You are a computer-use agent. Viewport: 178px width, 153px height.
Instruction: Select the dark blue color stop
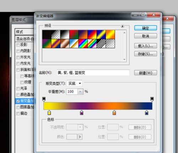pos(147,112)
